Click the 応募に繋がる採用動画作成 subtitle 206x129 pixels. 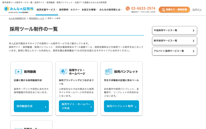[28, 80]
